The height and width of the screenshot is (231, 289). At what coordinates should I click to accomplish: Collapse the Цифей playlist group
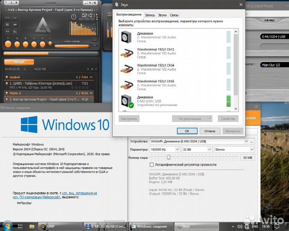[x=91, y=77]
